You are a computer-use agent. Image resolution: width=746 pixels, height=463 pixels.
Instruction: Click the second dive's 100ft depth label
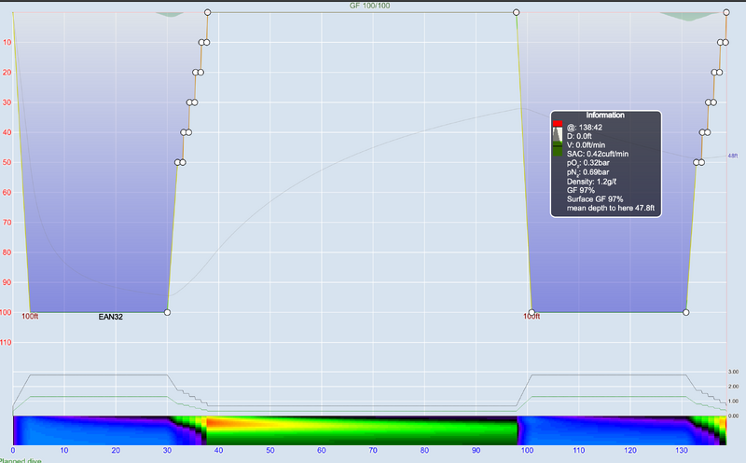(532, 317)
